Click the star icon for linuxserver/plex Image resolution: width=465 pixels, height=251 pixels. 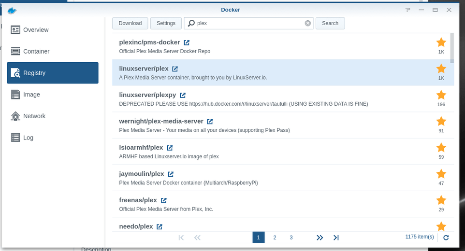tap(441, 69)
